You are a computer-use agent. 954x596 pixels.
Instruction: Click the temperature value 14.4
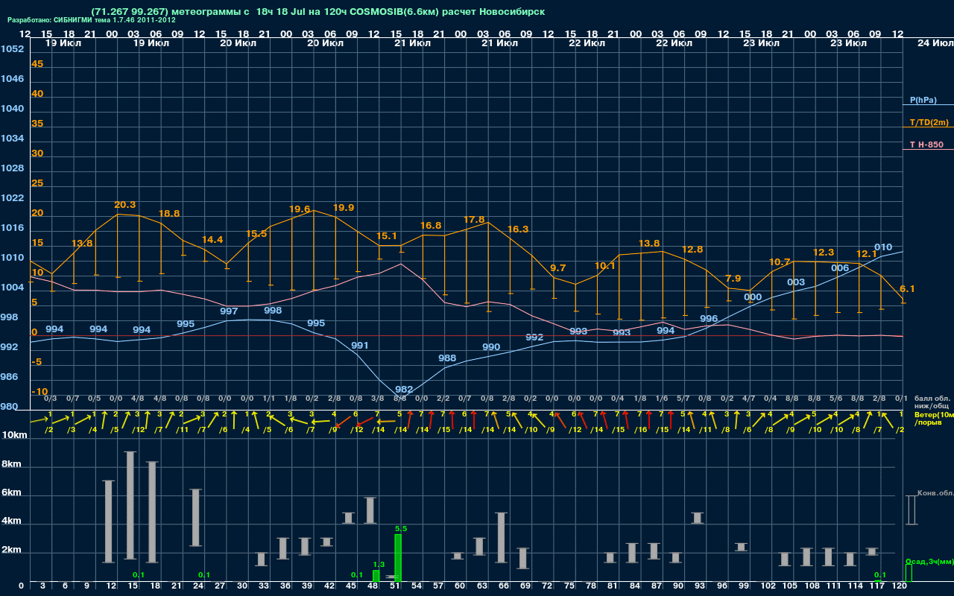(212, 240)
